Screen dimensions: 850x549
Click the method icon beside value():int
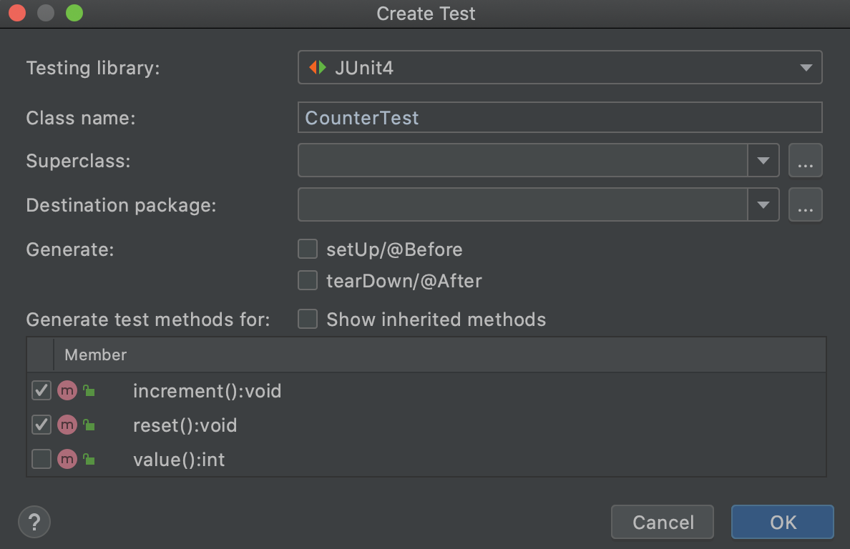pyautogui.click(x=67, y=459)
